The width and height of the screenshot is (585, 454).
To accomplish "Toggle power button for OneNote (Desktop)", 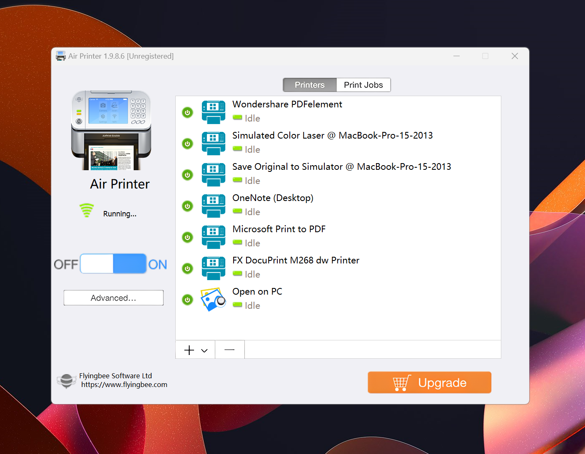I will [x=187, y=206].
